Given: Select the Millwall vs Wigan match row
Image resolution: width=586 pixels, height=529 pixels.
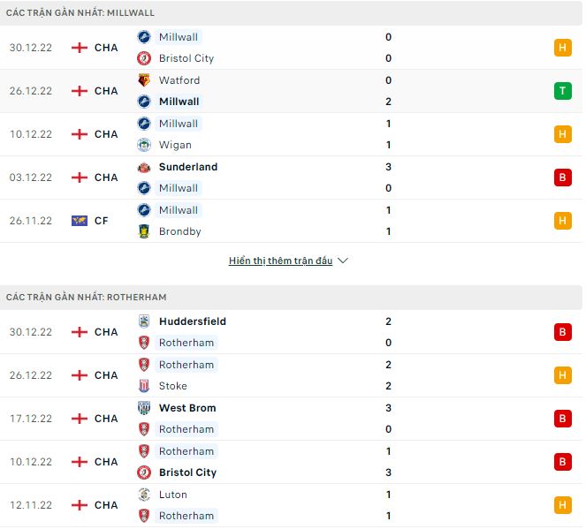Looking at the screenshot, I should (x=292, y=134).
